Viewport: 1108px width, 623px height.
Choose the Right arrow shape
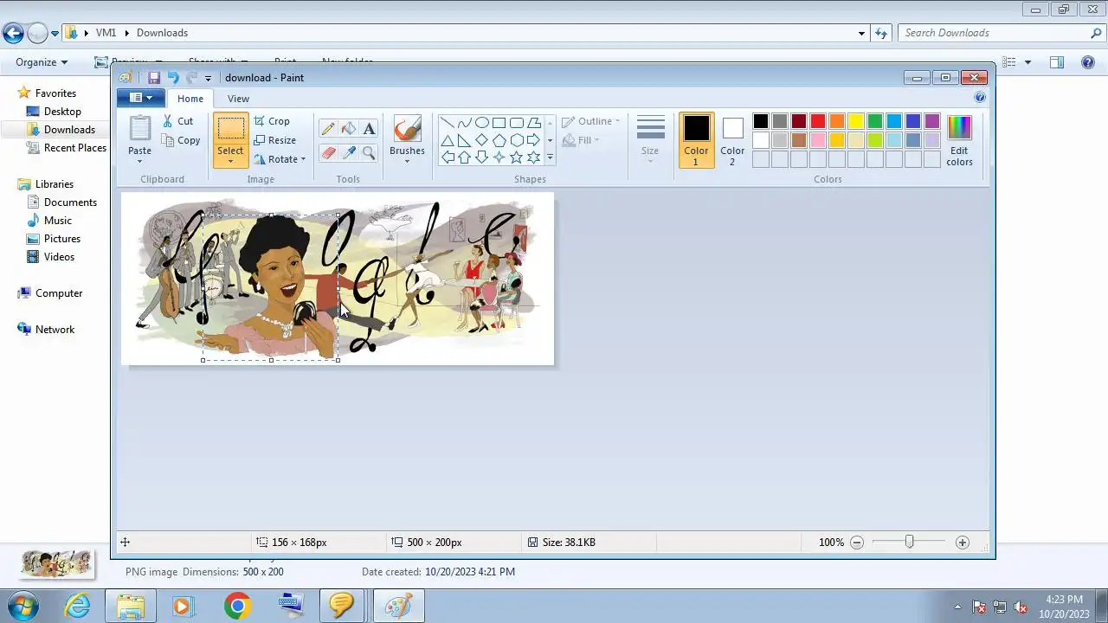(534, 140)
